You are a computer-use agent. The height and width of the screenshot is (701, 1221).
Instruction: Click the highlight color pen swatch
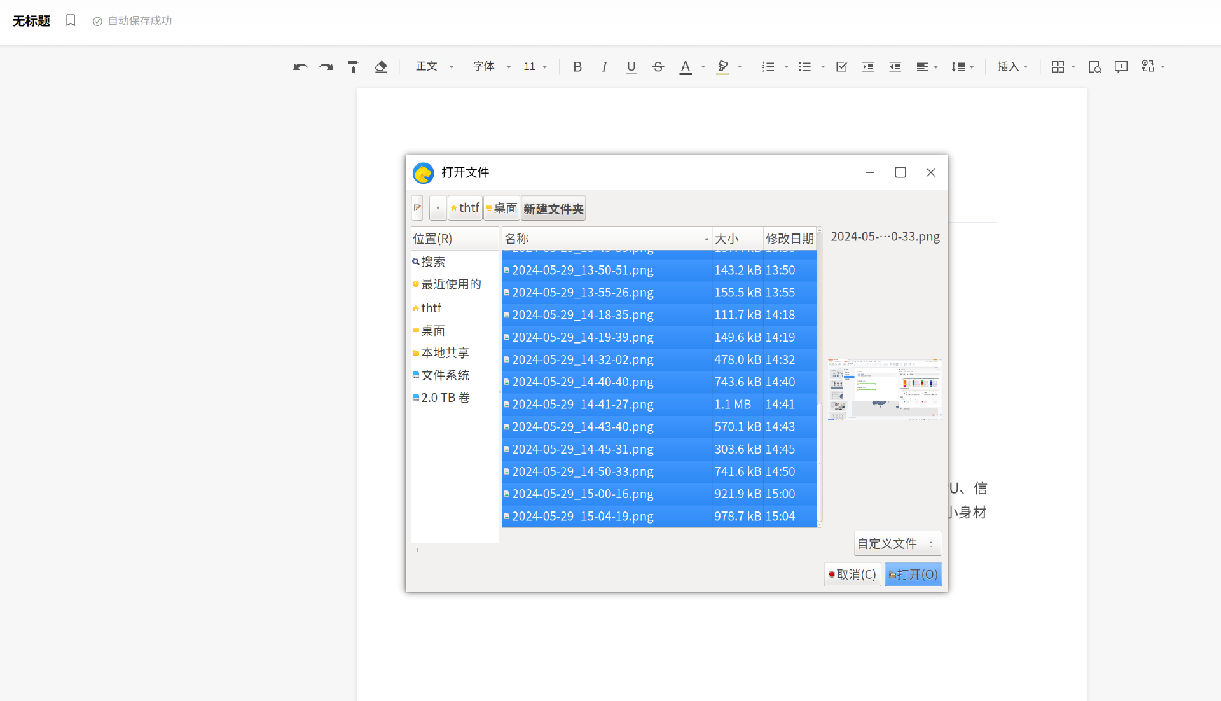(722, 67)
